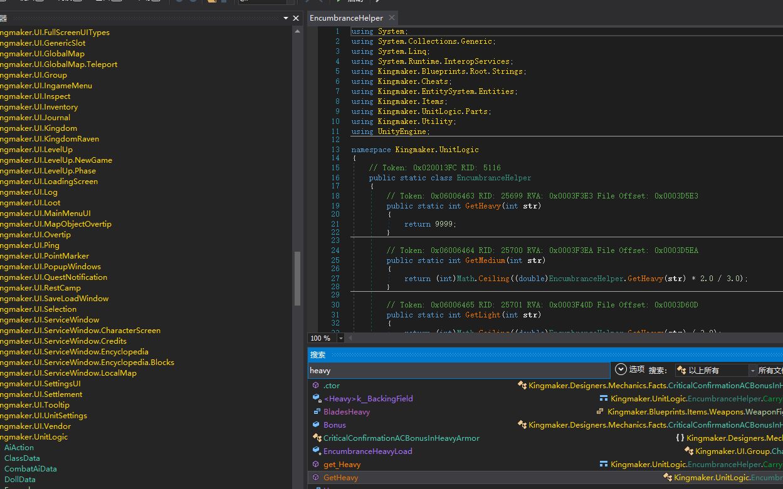Select the Kingmaker.UI.Inventory namespace node
The image size is (783, 489).
pyautogui.click(x=39, y=107)
